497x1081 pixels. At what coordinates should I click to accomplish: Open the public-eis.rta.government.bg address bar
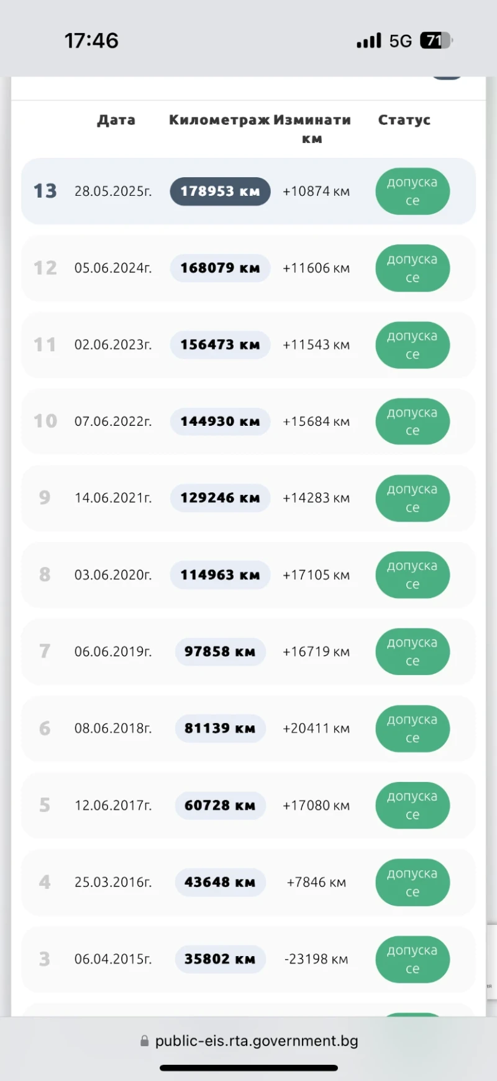point(256,1041)
